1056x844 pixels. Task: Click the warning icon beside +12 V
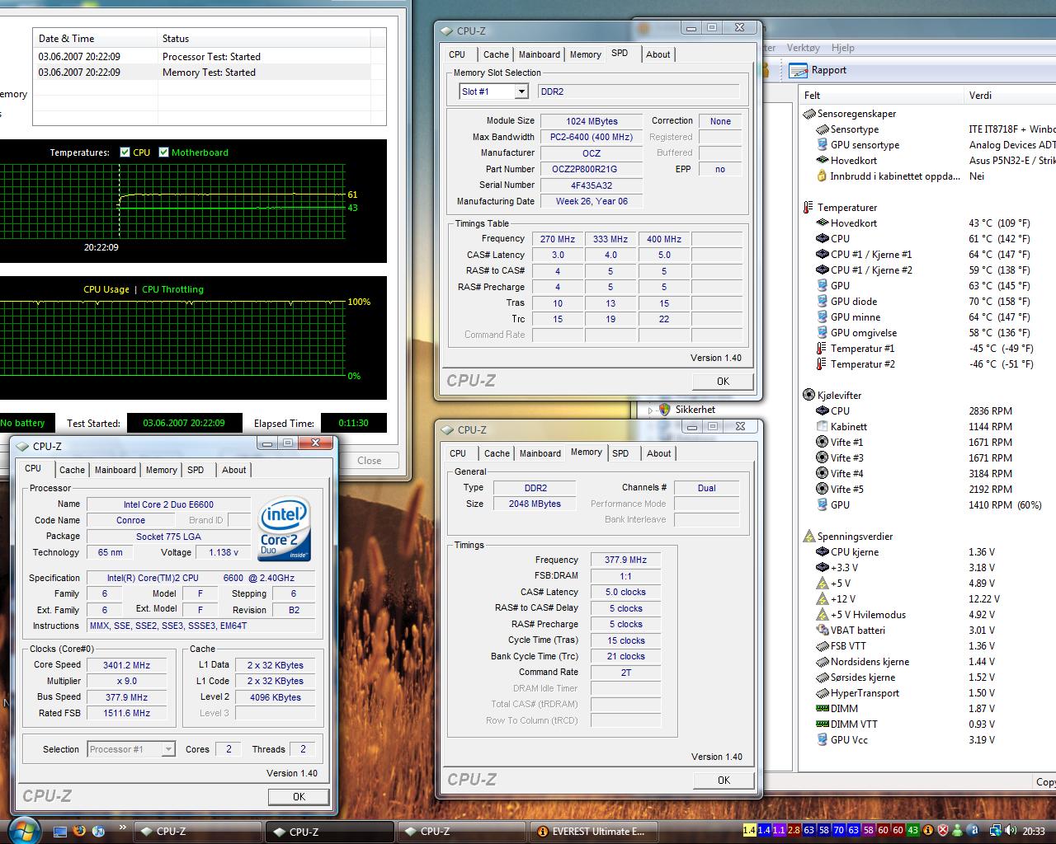coord(822,599)
